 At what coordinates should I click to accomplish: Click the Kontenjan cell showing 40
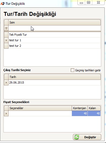tap(80, 113)
